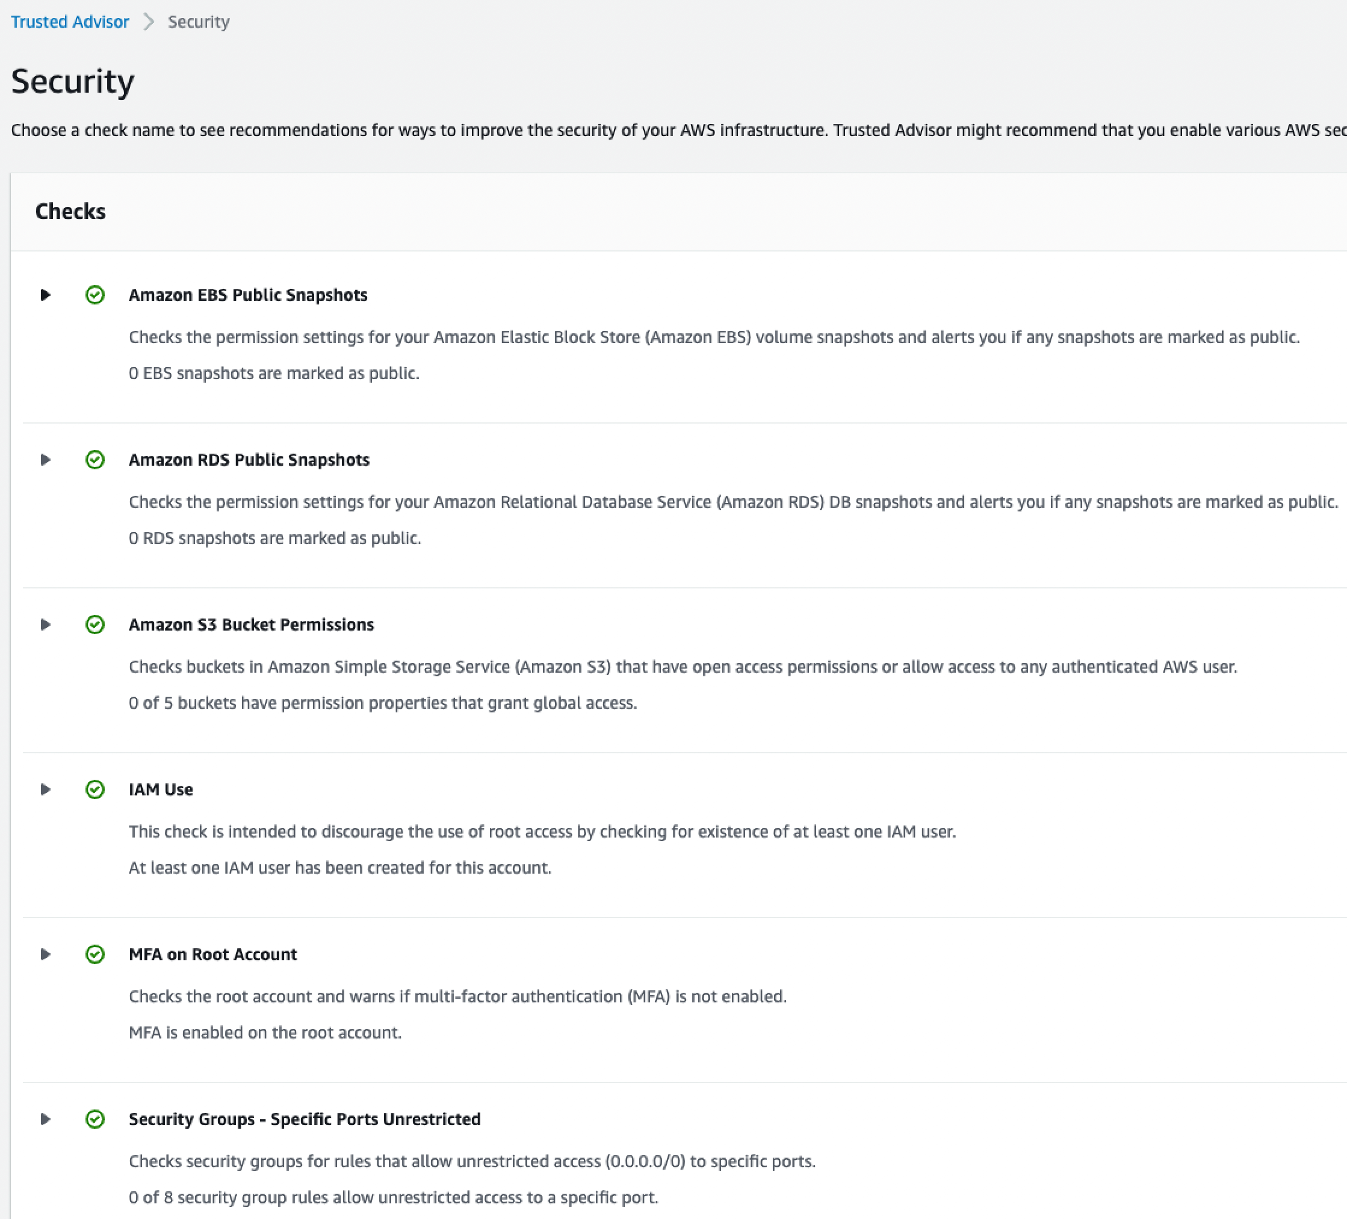This screenshot has width=1347, height=1219.
Task: Expand the MFA on Root Account check
Action: click(45, 954)
